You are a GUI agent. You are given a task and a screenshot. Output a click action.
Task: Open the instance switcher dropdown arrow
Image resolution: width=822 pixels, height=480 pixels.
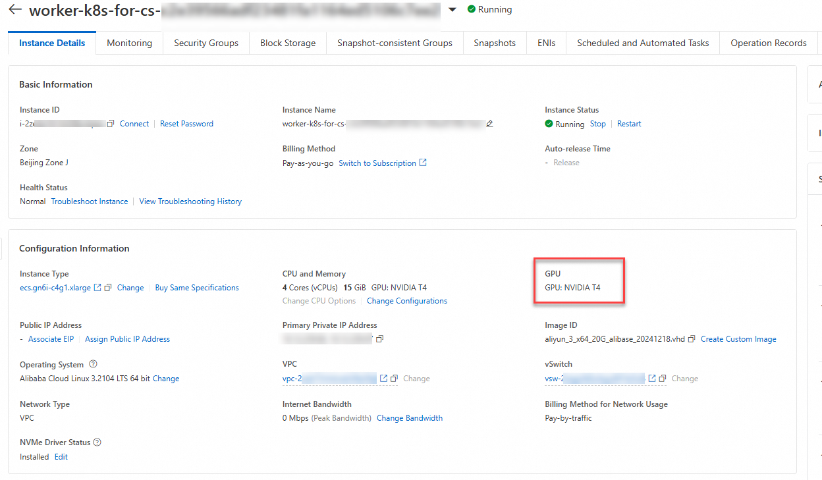pyautogui.click(x=452, y=10)
